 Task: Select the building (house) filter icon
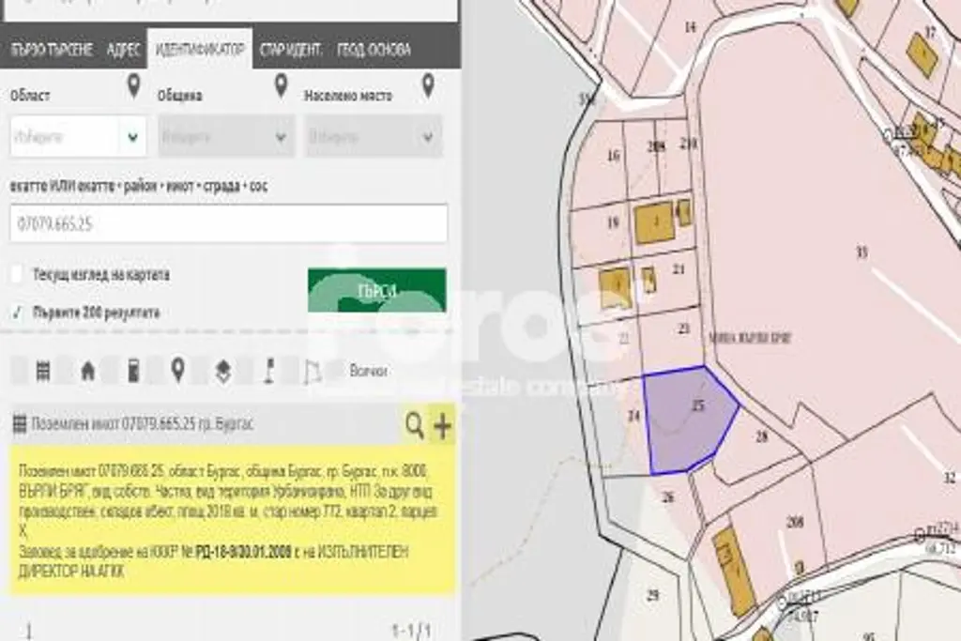pos(87,371)
